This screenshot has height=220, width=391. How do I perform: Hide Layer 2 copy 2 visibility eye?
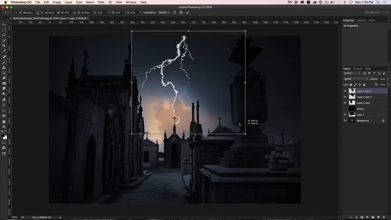345,97
